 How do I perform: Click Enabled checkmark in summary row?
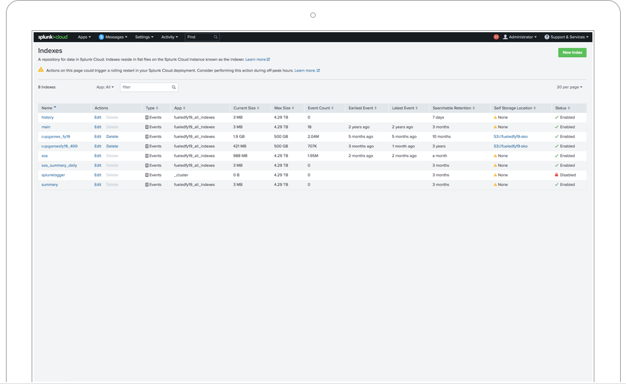(557, 184)
